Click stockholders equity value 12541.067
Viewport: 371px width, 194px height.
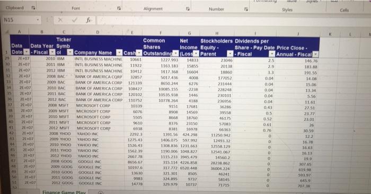[x=220, y=152]
